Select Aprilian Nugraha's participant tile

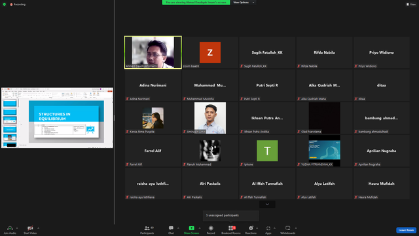382,151
